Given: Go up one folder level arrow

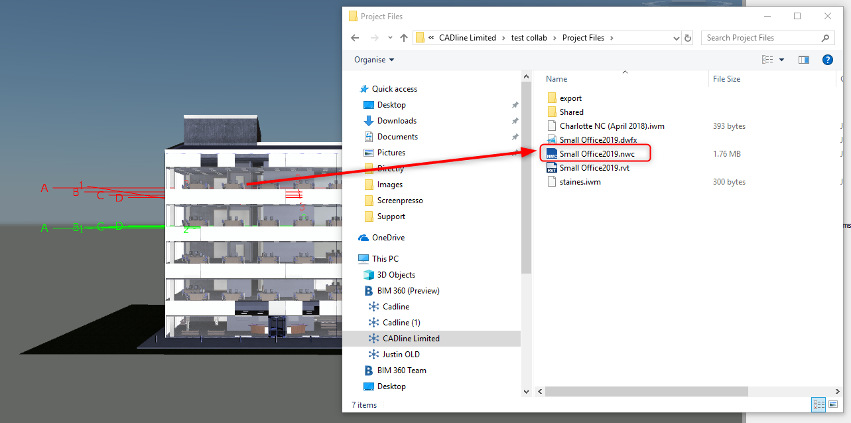Looking at the screenshot, I should tap(404, 38).
